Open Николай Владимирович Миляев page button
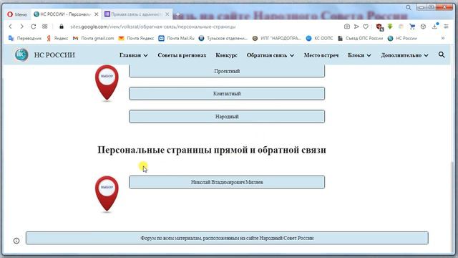 (x=227, y=182)
